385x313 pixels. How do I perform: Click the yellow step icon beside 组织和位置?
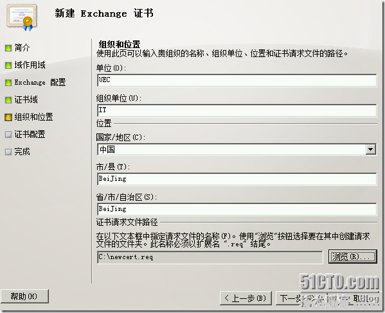tap(8, 117)
